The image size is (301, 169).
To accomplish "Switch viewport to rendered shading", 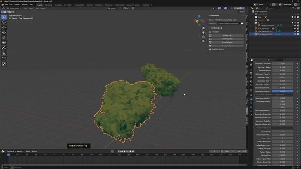I will point(243,8).
